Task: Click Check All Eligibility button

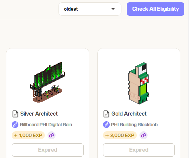Action: [x=155, y=9]
